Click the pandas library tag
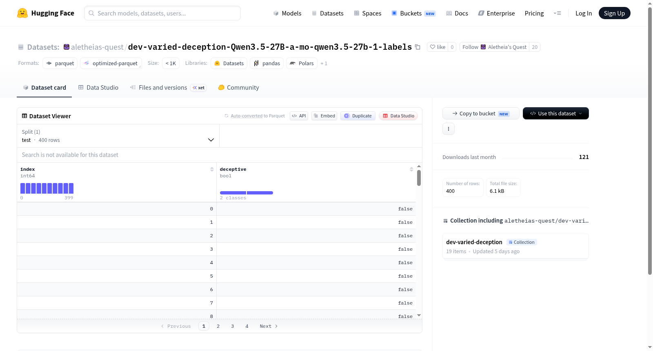This screenshot has width=653, height=351. [267, 63]
